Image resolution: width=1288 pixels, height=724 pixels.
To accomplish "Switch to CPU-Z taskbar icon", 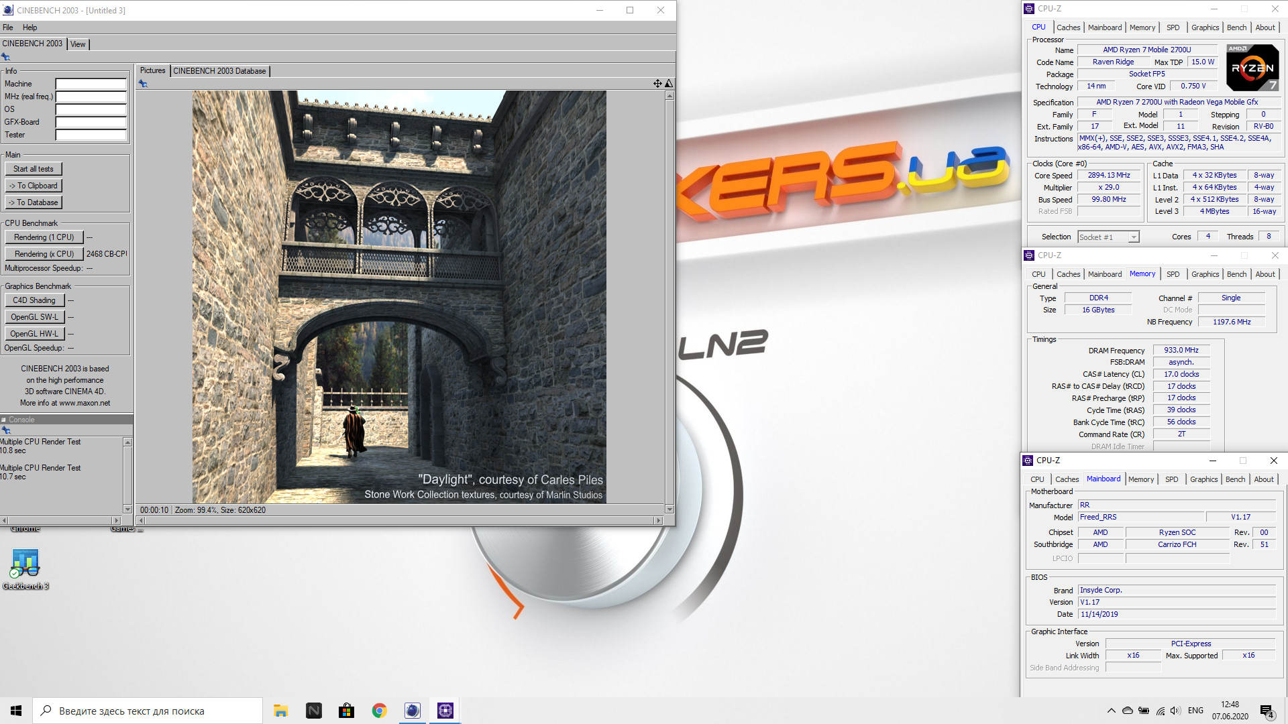I will [x=445, y=711].
